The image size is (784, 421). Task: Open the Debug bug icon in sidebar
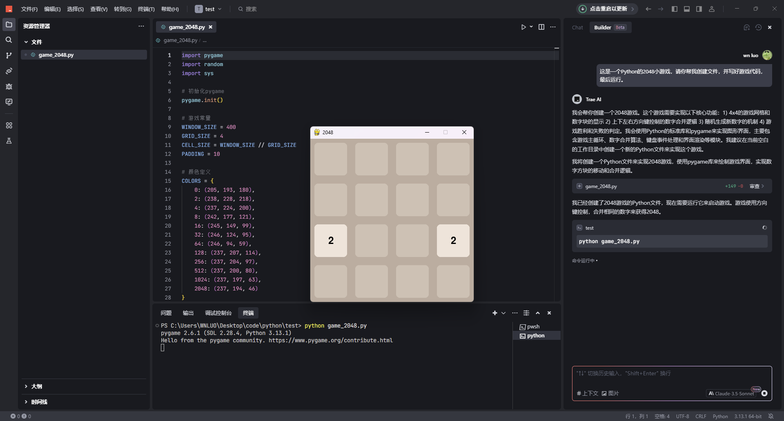click(9, 86)
